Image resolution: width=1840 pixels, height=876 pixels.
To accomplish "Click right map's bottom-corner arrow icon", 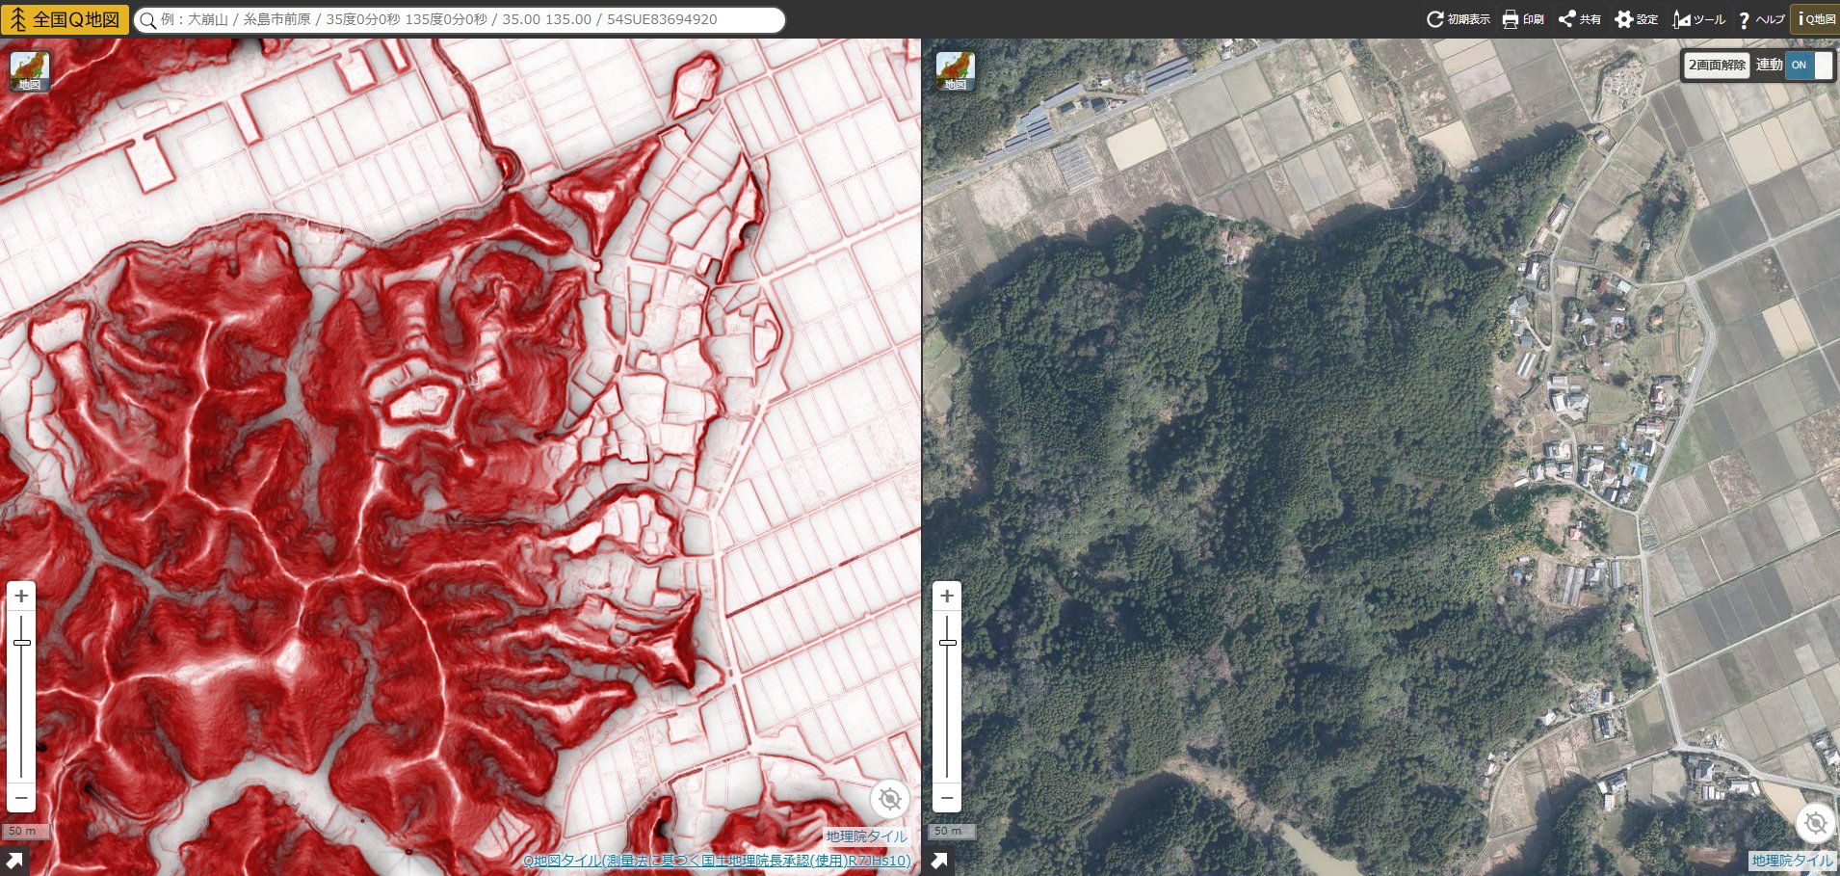I will point(939,861).
